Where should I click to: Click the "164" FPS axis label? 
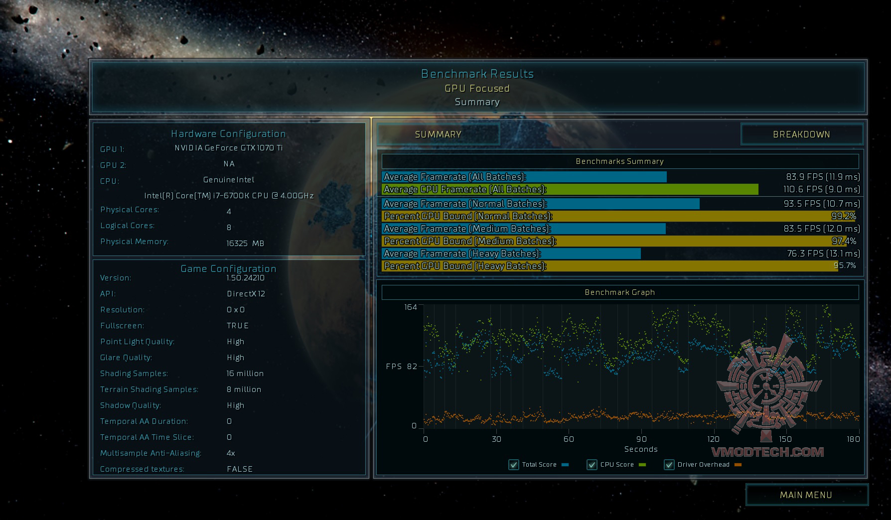(x=411, y=307)
